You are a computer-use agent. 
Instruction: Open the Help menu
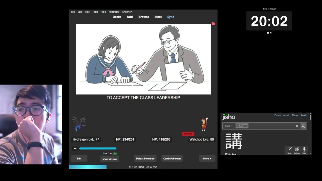[103, 12]
